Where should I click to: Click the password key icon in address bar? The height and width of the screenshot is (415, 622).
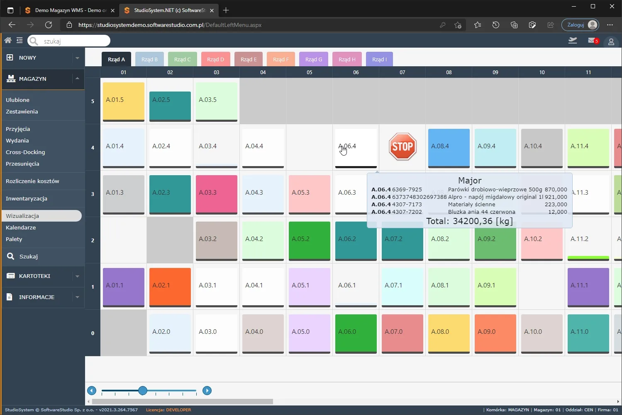click(443, 25)
